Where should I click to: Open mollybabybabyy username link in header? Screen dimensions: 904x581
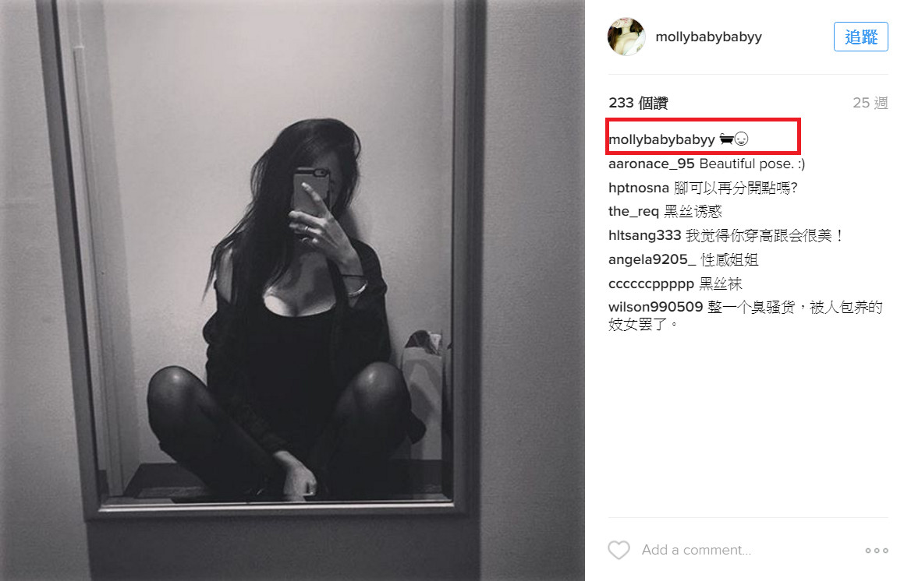coord(708,37)
